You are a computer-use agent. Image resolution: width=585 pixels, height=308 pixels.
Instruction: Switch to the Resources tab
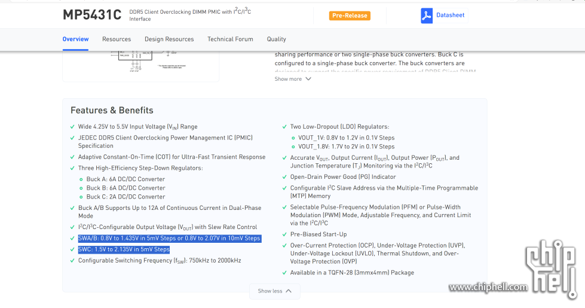click(x=117, y=39)
